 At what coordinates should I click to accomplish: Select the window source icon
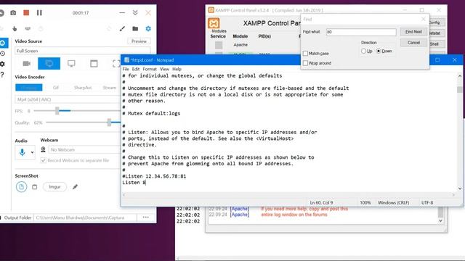tap(94, 63)
